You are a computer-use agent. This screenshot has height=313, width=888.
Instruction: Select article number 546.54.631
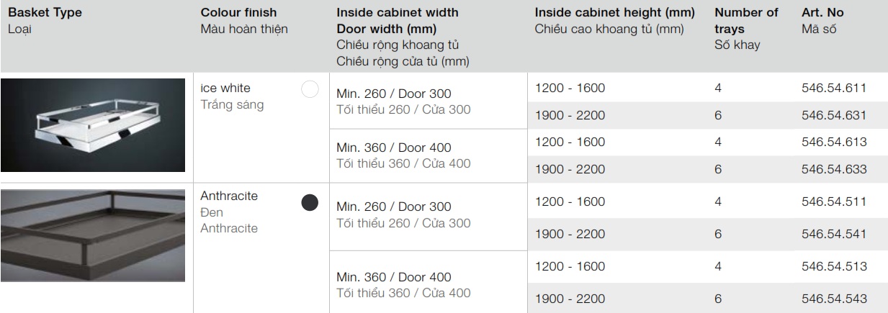click(x=833, y=115)
